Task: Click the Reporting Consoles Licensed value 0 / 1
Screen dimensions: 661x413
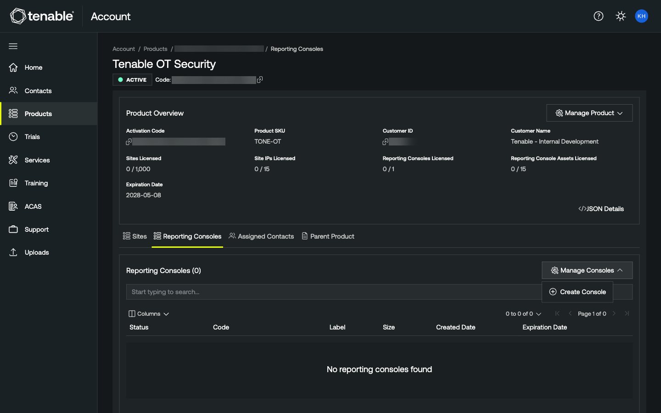Action: point(388,169)
